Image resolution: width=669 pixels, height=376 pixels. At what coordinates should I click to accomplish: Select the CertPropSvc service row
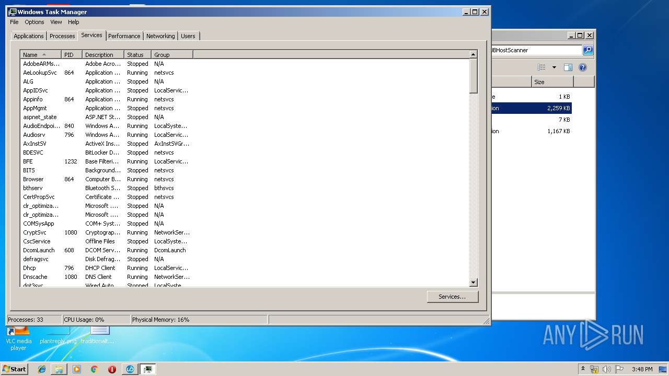tap(245, 197)
